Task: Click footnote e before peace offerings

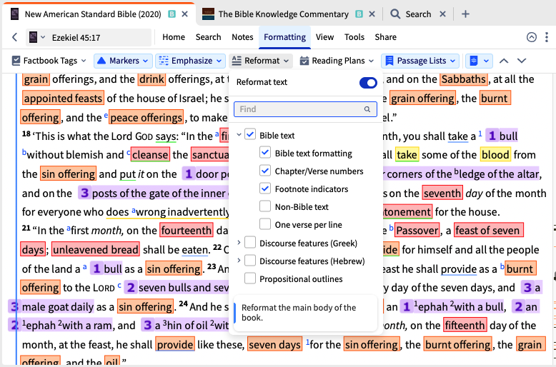Action: (x=106, y=115)
